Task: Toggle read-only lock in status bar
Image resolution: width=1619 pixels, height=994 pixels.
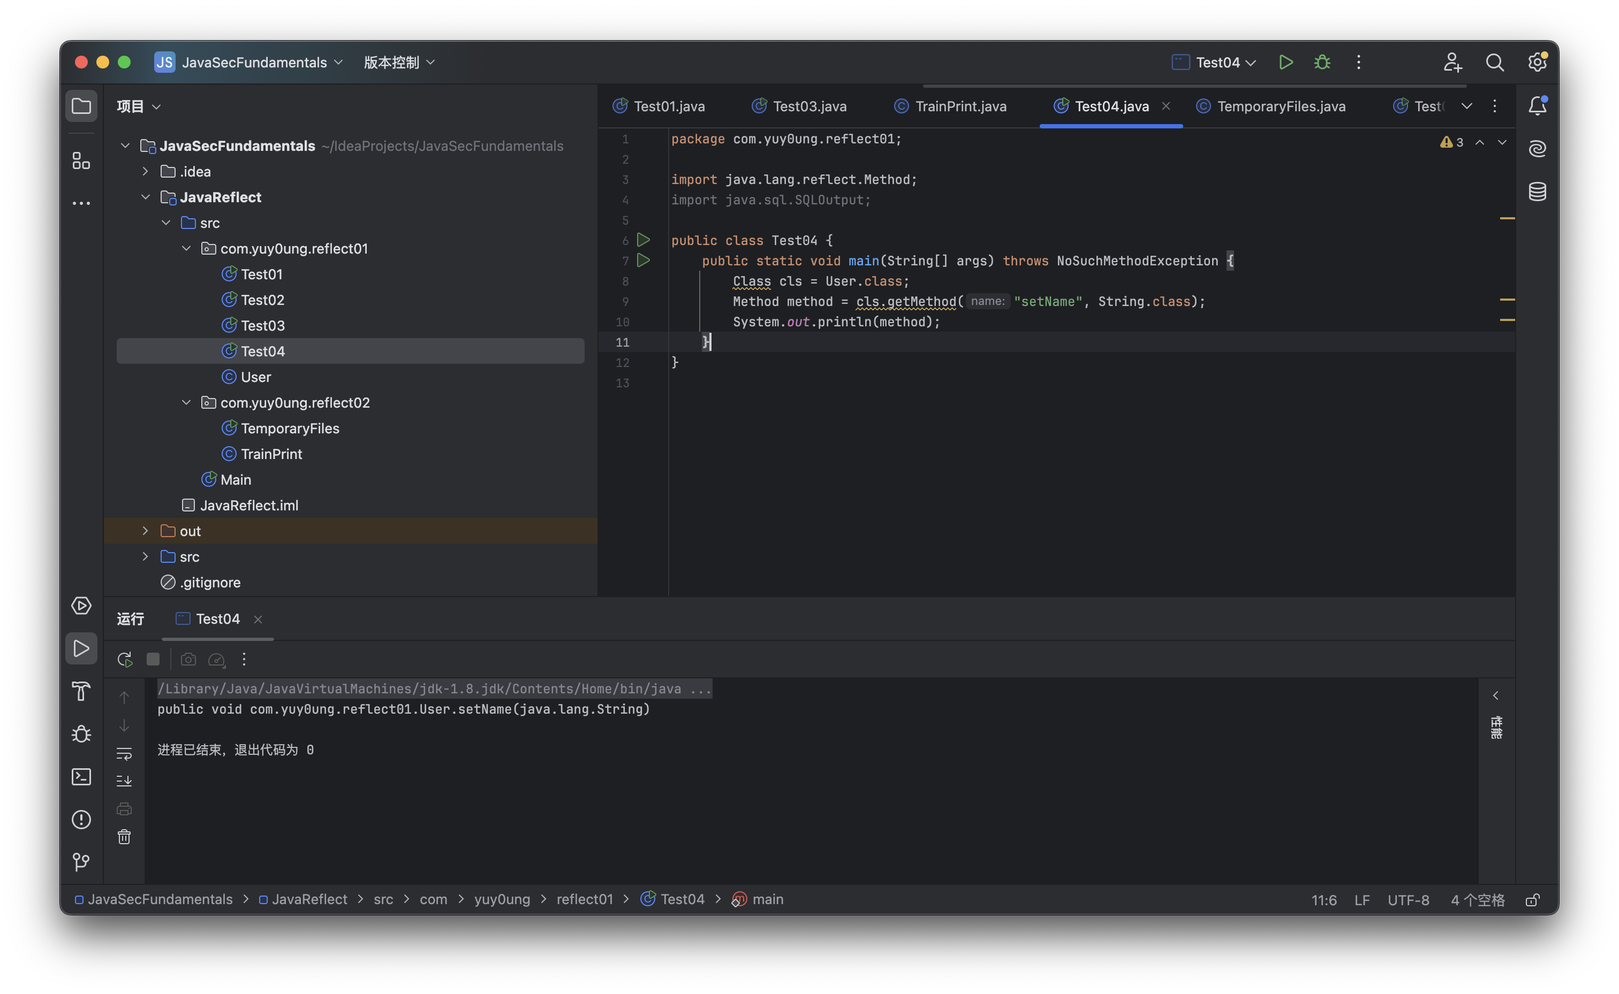Action: [1532, 900]
